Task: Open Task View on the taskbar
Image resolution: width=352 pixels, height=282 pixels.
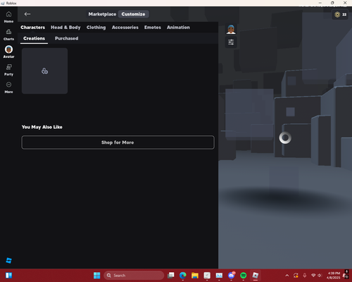Action: pyautogui.click(x=171, y=276)
